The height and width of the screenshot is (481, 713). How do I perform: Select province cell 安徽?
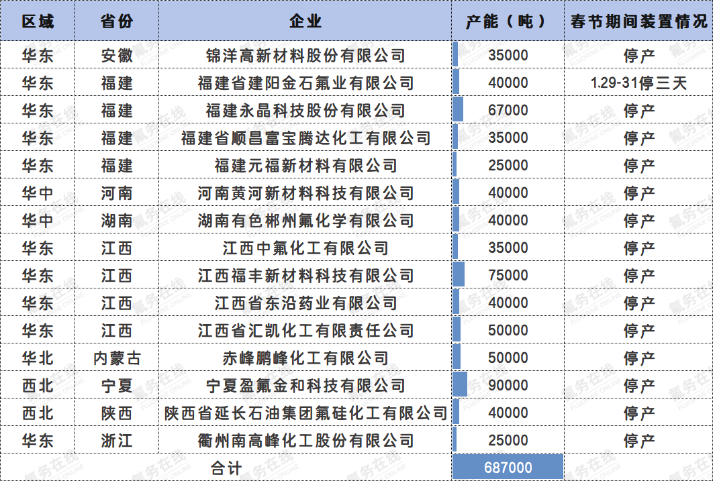point(117,56)
